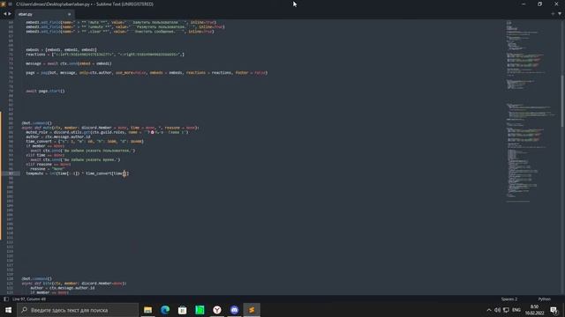Open the green app on taskbar

click(x=200, y=310)
